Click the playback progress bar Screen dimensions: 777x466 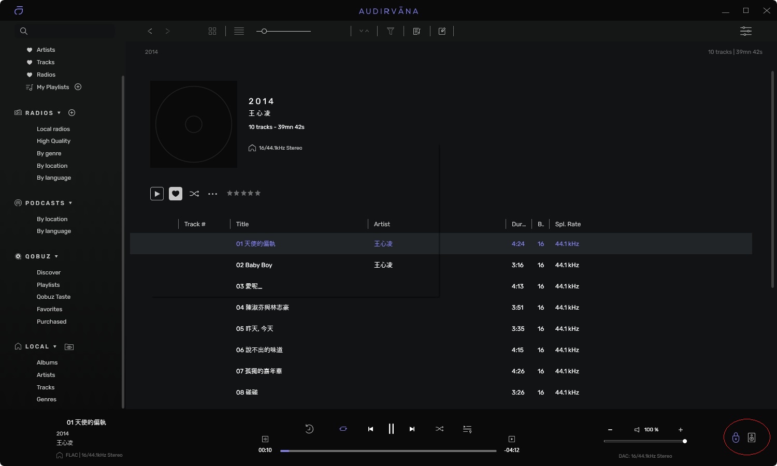(388, 451)
